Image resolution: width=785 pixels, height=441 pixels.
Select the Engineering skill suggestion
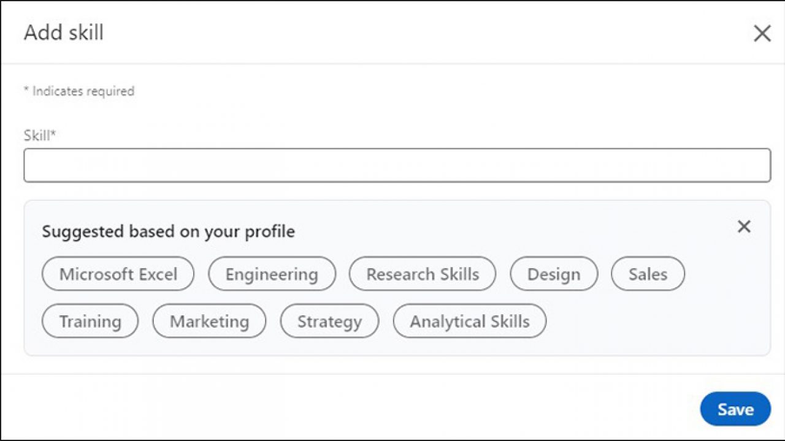pyautogui.click(x=272, y=274)
